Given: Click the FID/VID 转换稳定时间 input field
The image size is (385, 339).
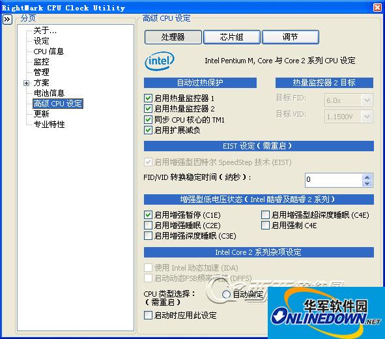Looking at the screenshot, I should click(x=334, y=180).
